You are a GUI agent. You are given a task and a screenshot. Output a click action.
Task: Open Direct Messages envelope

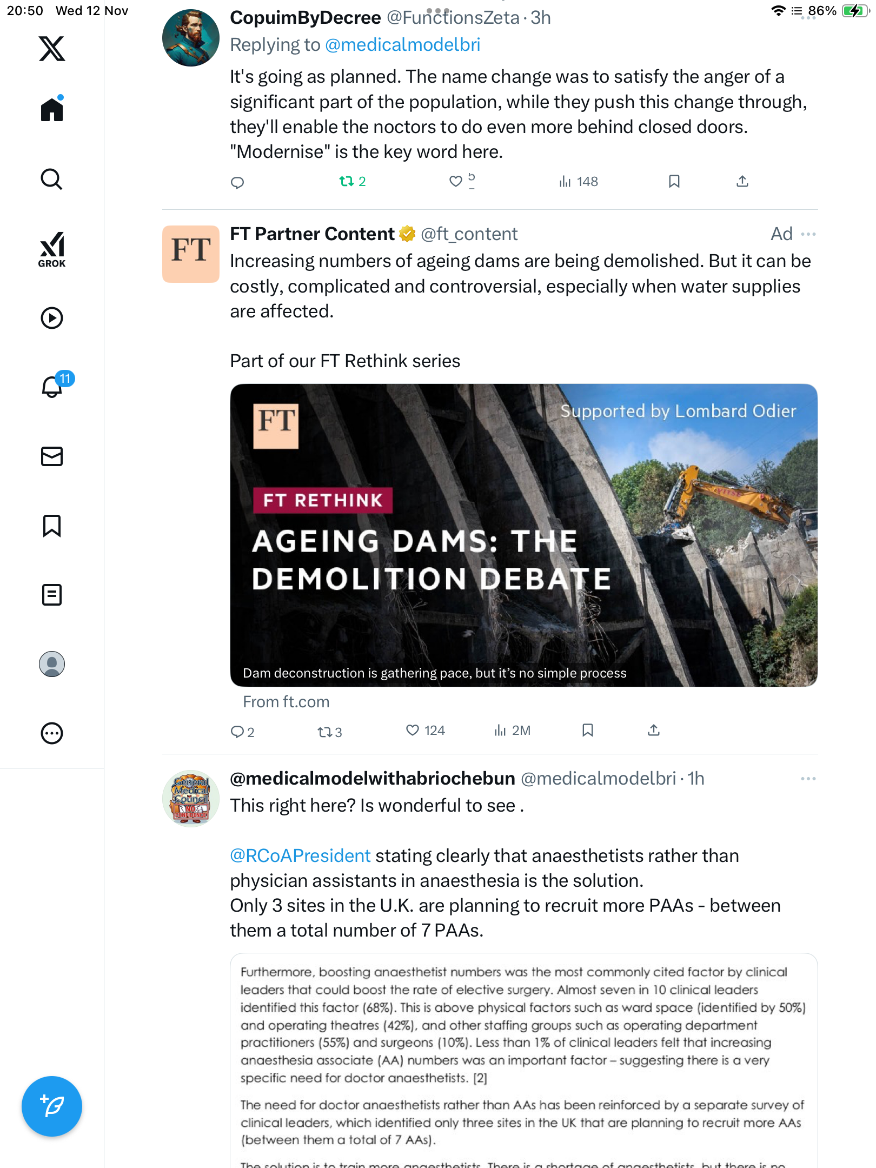(52, 456)
